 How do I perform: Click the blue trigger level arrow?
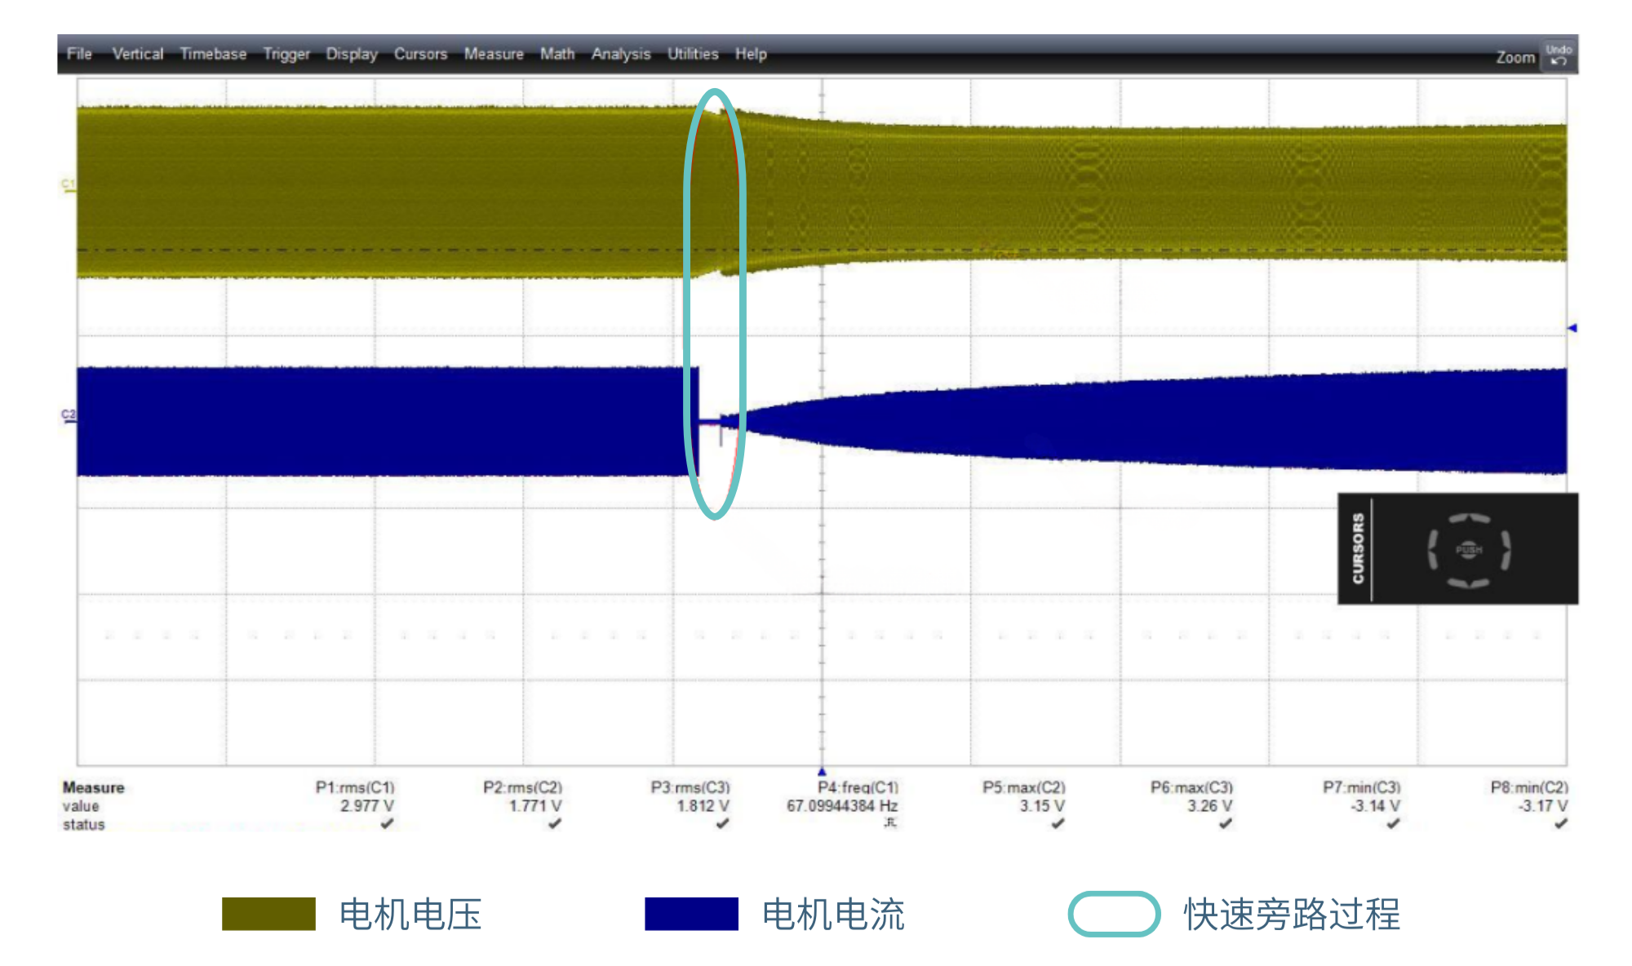coord(1572,328)
